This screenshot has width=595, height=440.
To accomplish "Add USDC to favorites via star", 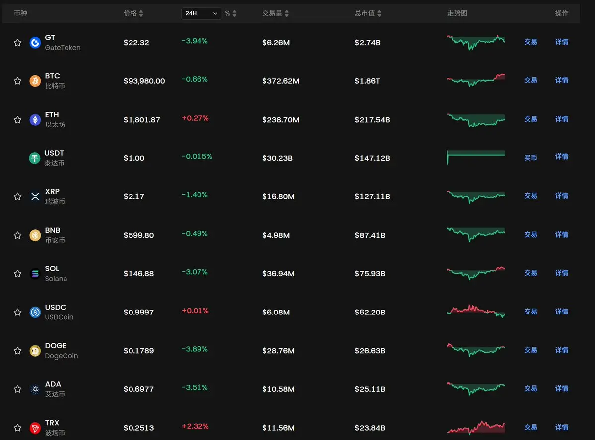I will (17, 312).
